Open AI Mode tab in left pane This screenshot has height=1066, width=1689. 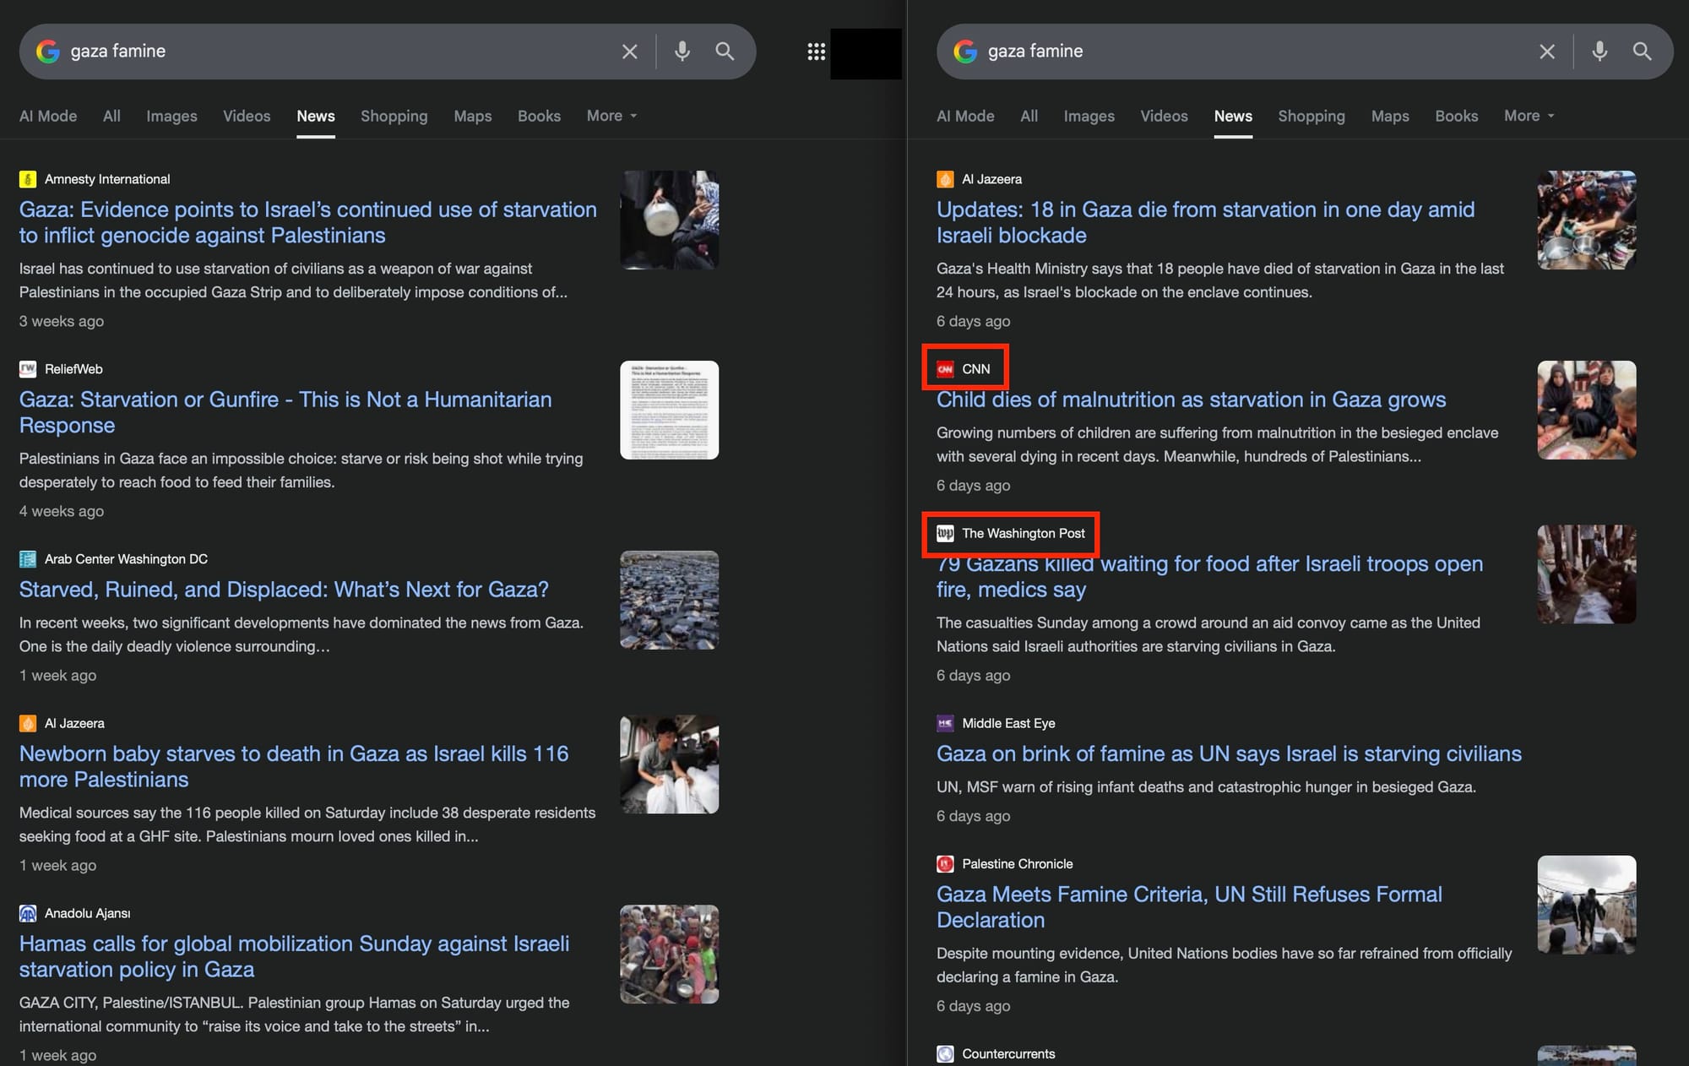coord(48,116)
